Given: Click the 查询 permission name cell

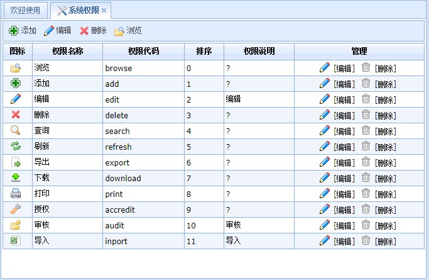Looking at the screenshot, I should click(68, 131).
